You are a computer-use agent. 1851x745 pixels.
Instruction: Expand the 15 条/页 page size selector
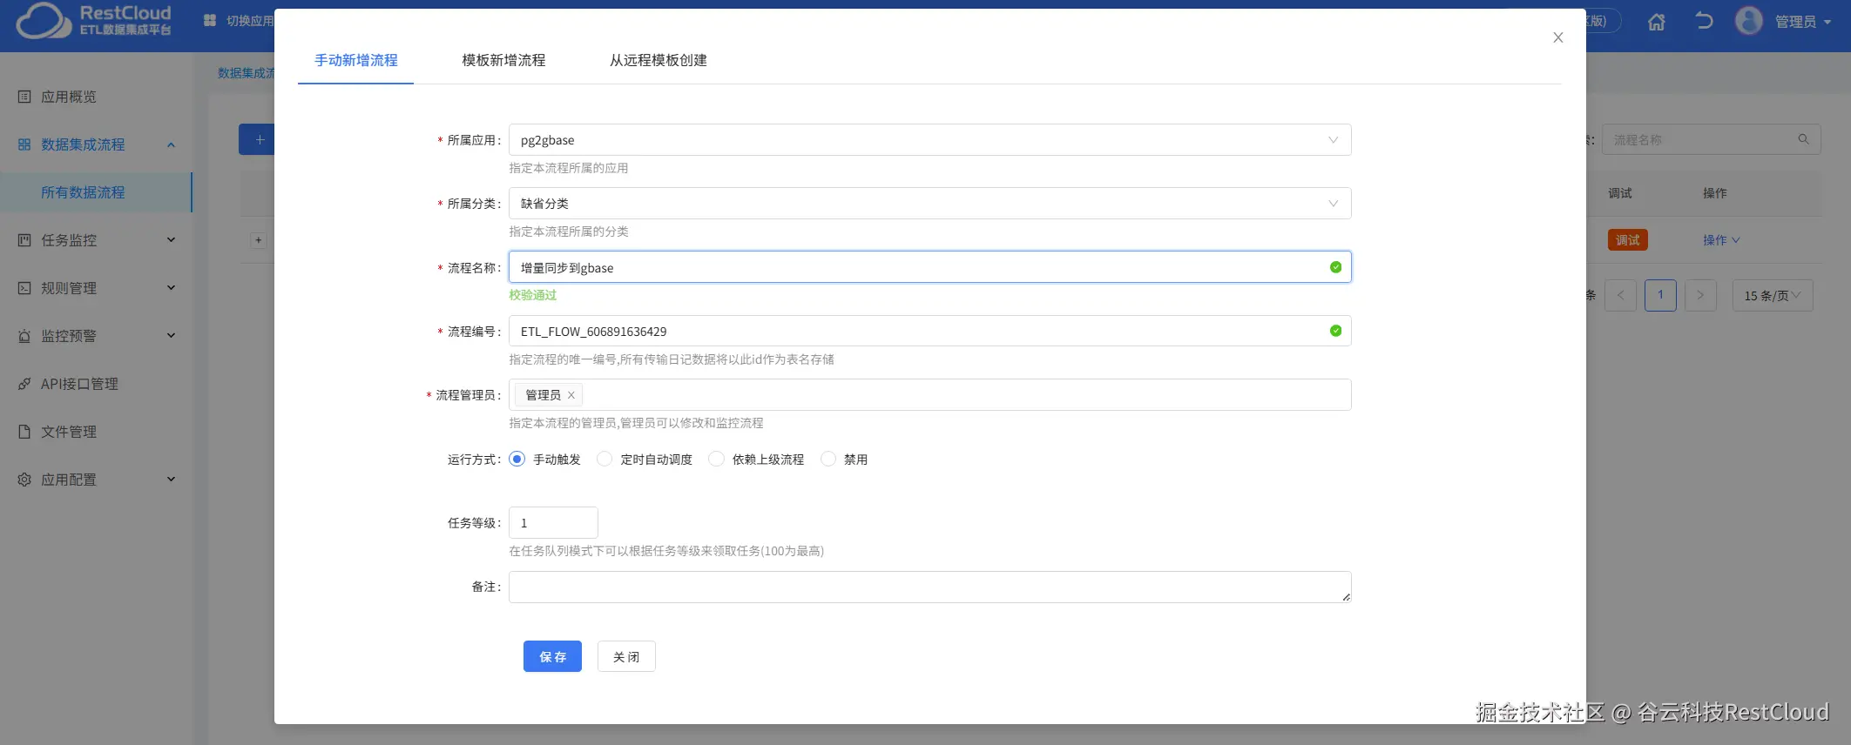pos(1772,296)
